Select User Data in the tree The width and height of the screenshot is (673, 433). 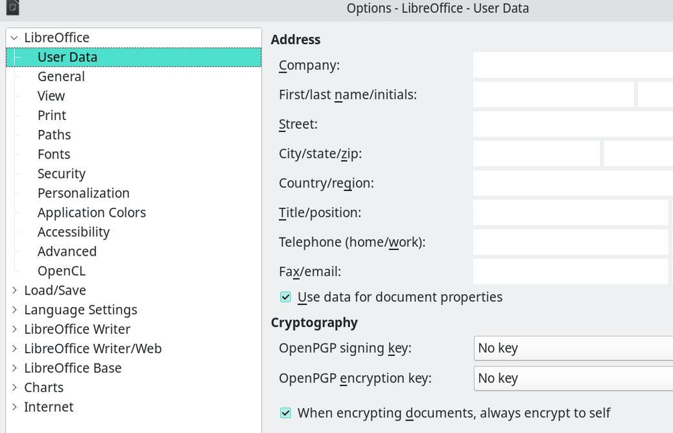point(134,57)
